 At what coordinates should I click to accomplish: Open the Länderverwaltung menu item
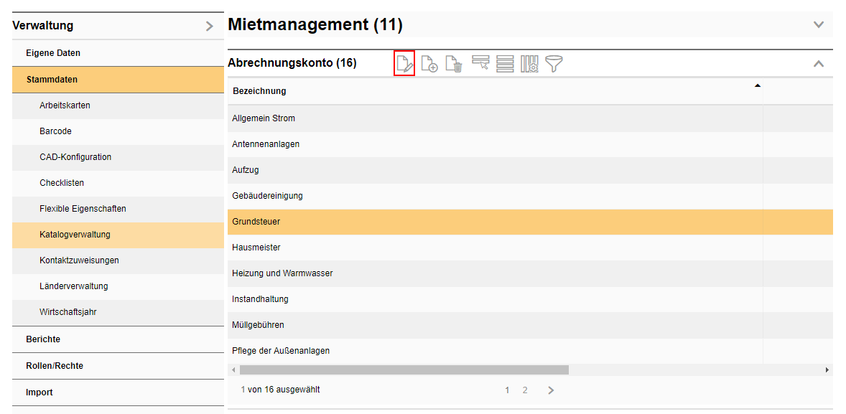[x=73, y=286]
